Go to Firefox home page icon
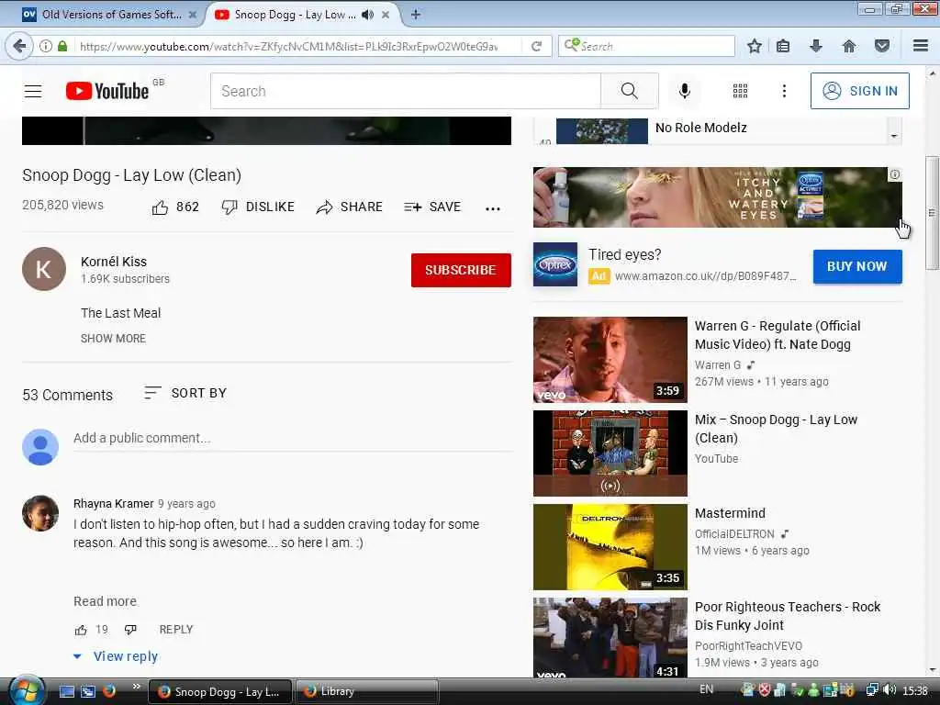 pos(849,46)
